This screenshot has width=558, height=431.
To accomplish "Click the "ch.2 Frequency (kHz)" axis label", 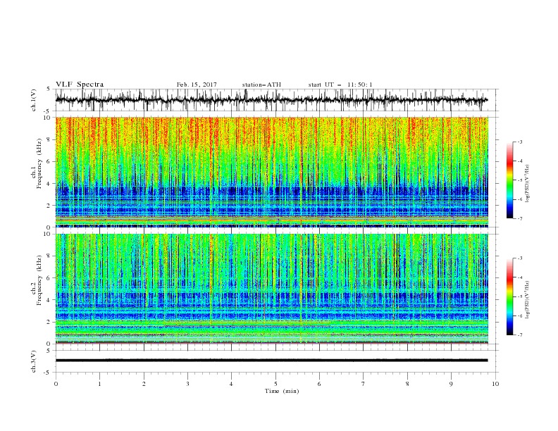I will point(37,280).
